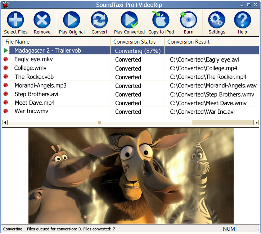Click the Select Files plus icon
Screen dimensions: 261x234
pyautogui.click(x=15, y=20)
